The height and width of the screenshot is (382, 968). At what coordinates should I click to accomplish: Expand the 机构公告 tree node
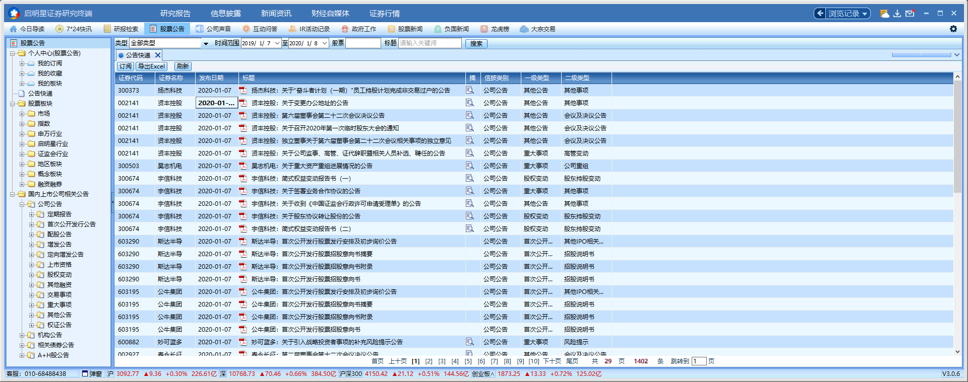pyautogui.click(x=22, y=335)
